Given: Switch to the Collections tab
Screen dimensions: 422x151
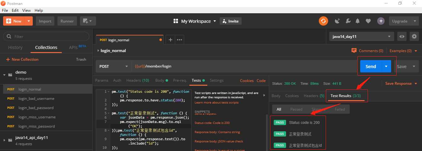Looking at the screenshot, I should [46, 47].
